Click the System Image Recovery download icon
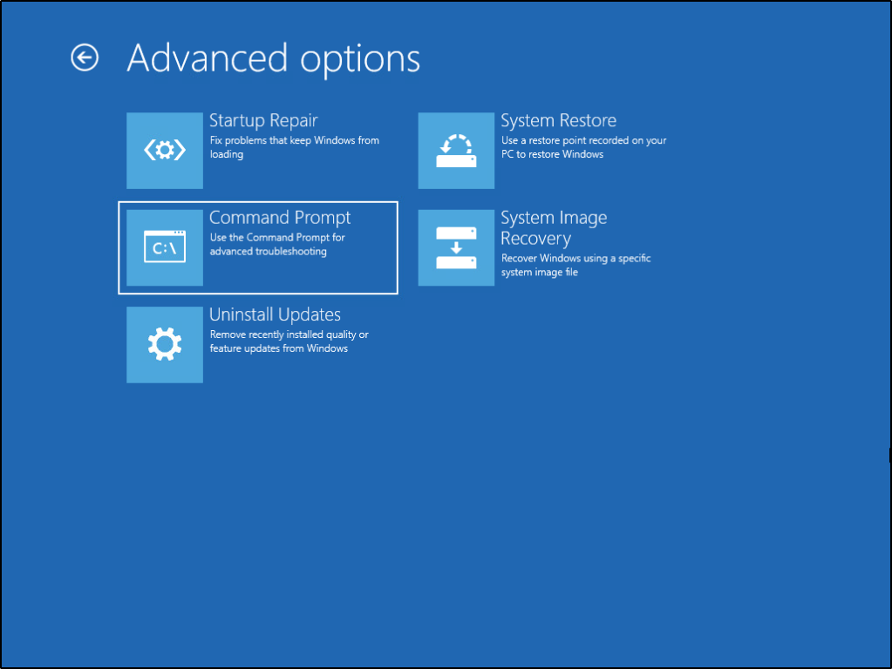This screenshot has height=669, width=892. (x=456, y=247)
